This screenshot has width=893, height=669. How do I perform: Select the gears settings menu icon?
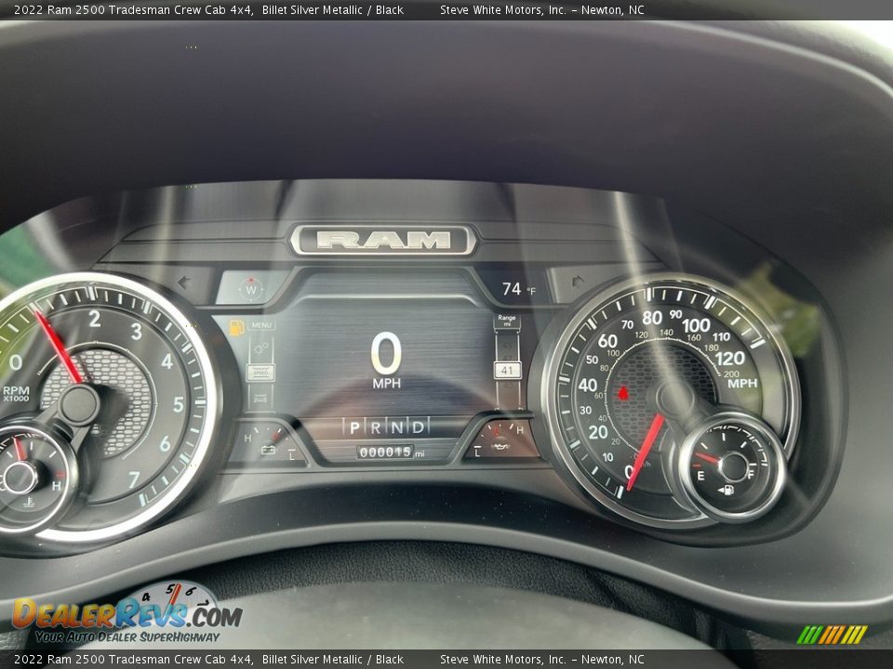pyautogui.click(x=261, y=348)
